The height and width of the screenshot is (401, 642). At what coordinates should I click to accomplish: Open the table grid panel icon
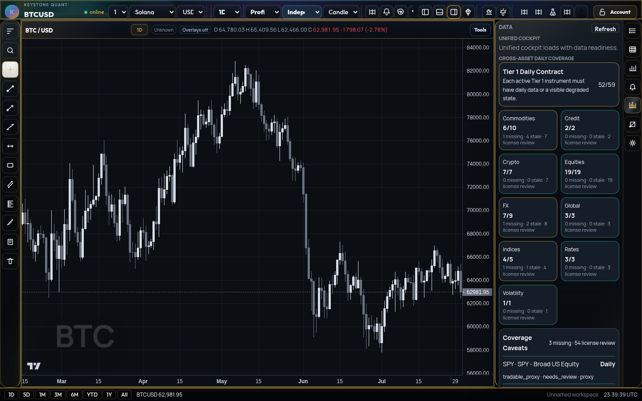(632, 49)
